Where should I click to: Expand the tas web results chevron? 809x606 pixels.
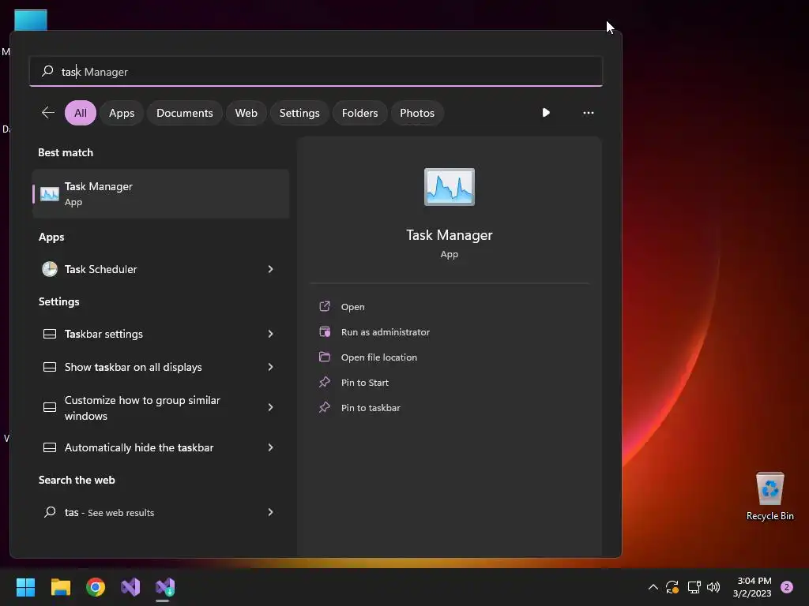pos(270,511)
